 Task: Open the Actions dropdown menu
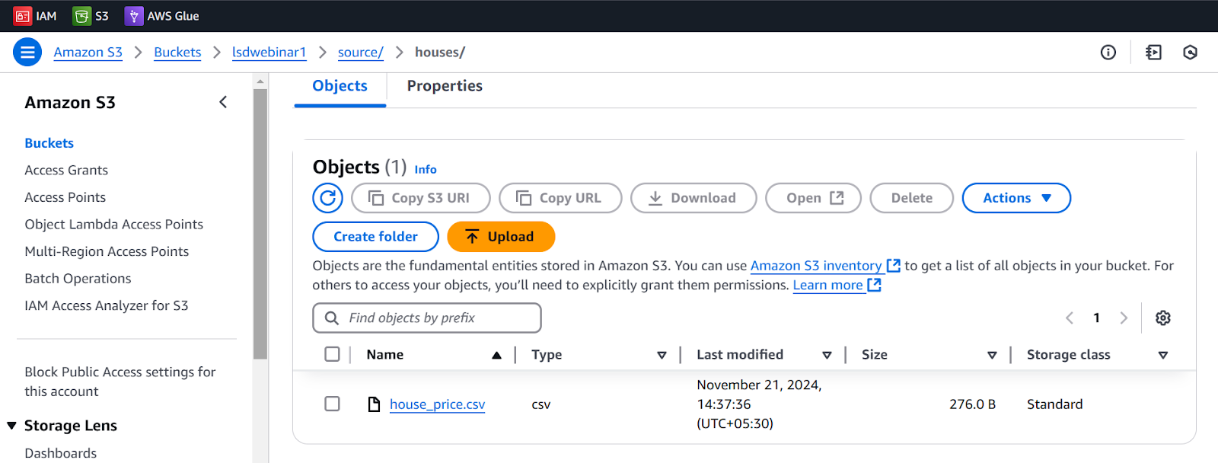click(x=1016, y=198)
